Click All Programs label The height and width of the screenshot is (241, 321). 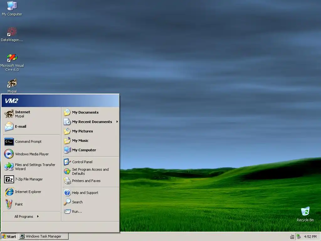point(24,217)
